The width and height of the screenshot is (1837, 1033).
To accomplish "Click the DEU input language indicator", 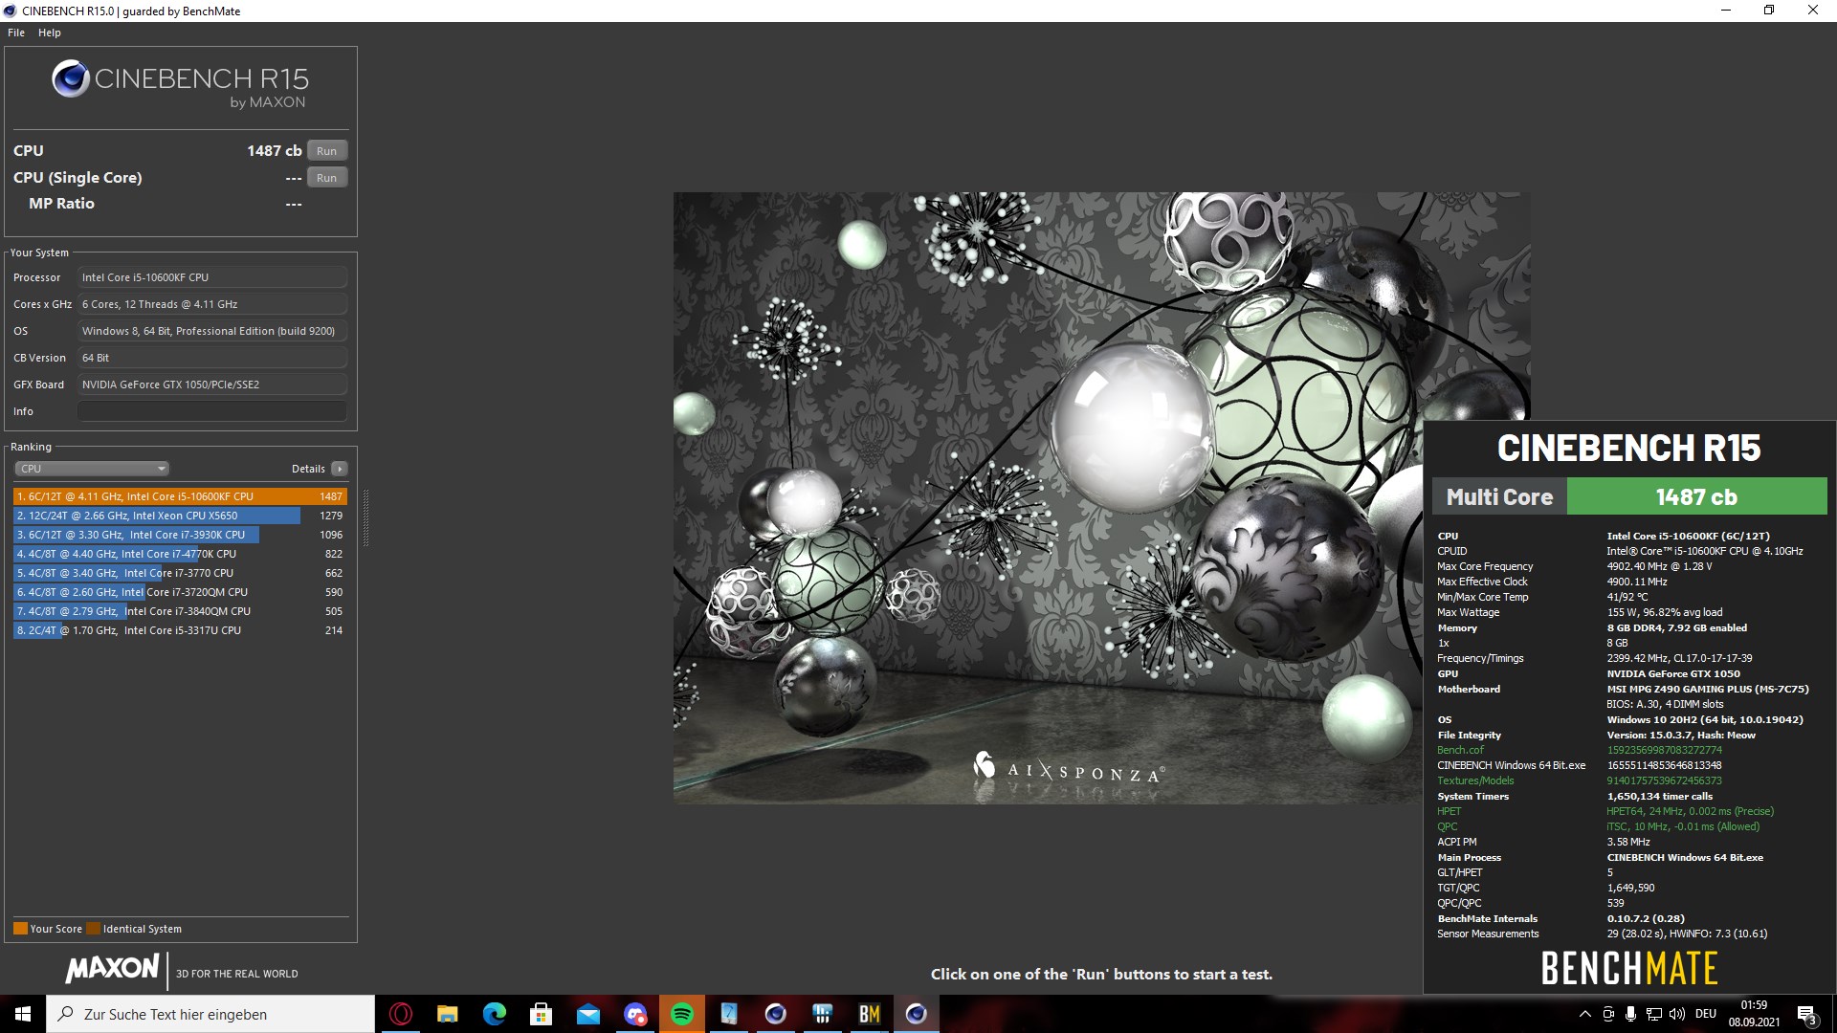I will pyautogui.click(x=1706, y=1014).
